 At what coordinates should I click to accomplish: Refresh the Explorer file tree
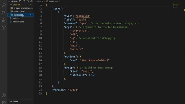28,1
